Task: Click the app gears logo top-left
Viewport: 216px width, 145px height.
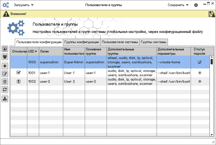Action: click(6, 5)
